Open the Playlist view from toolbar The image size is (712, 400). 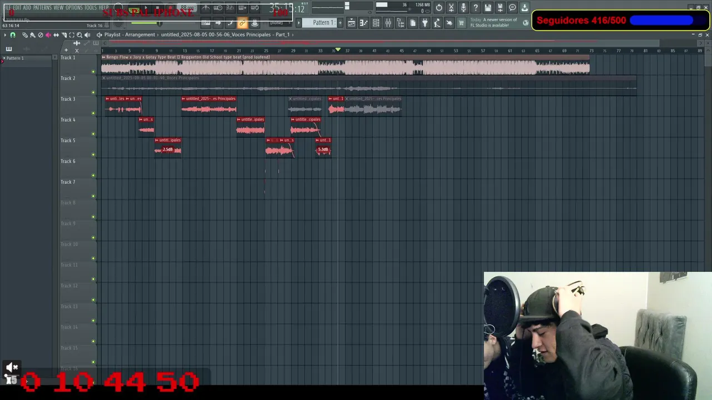pyautogui.click(x=352, y=23)
